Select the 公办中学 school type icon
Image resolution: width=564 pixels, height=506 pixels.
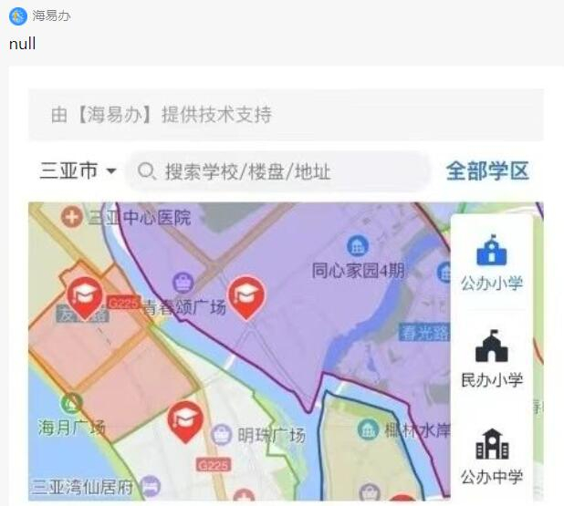pos(492,457)
